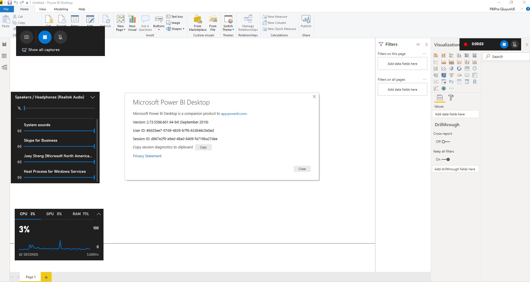Open more options for Filters on this page
530x282 pixels.
[424, 54]
